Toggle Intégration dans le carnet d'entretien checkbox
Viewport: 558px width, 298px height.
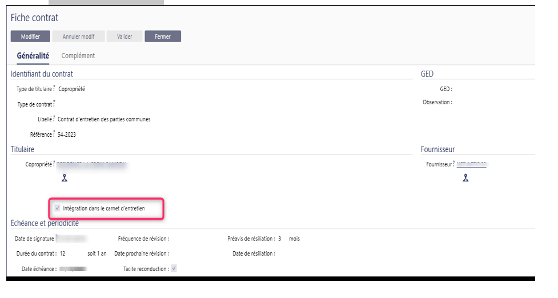click(58, 209)
